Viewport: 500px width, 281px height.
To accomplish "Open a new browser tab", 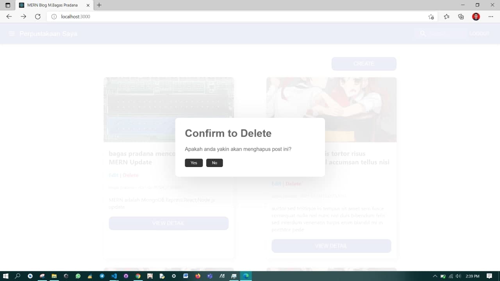I will pyautogui.click(x=99, y=5).
